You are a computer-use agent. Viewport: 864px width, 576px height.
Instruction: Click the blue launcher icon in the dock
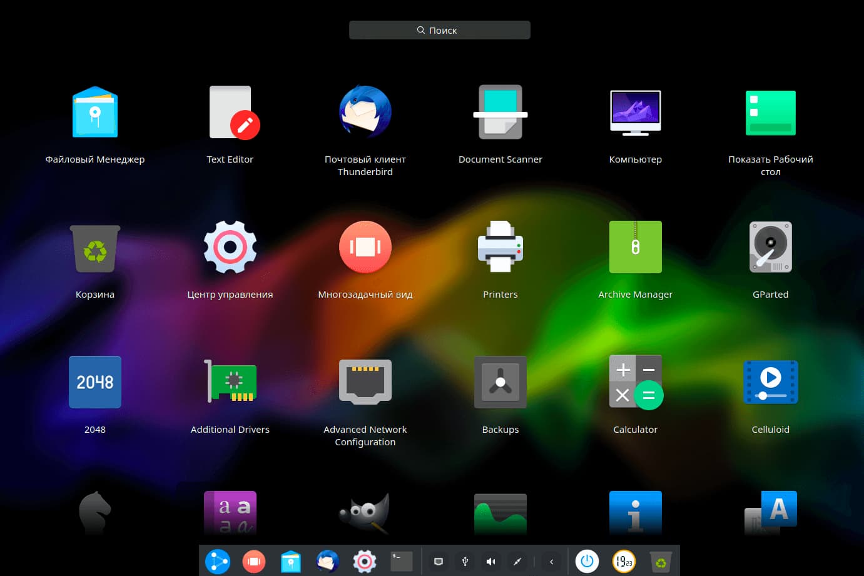tap(218, 562)
